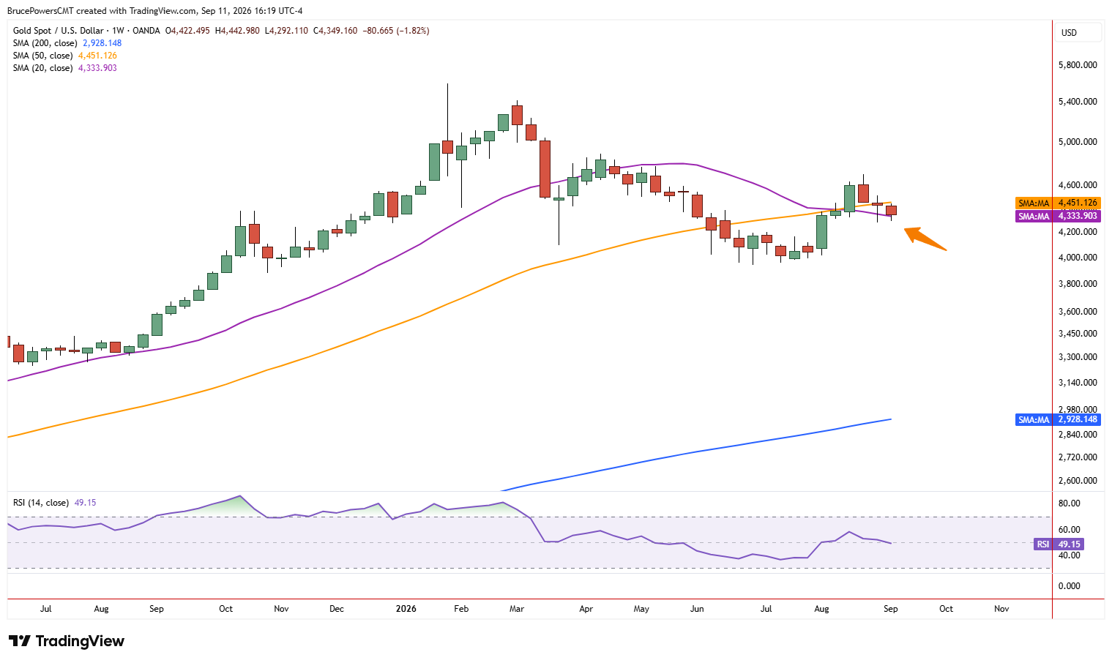Click the 0.000 RSI axis label
Image resolution: width=1112 pixels, height=663 pixels.
tap(1070, 586)
